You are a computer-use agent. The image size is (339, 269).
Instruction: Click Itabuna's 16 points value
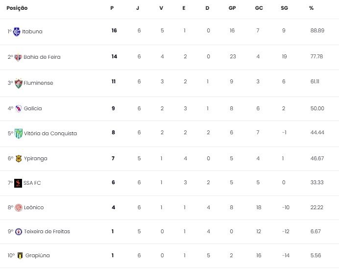pos(114,31)
